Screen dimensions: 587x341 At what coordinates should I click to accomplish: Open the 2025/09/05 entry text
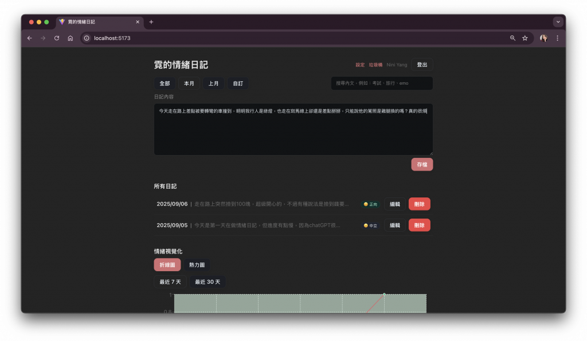267,225
